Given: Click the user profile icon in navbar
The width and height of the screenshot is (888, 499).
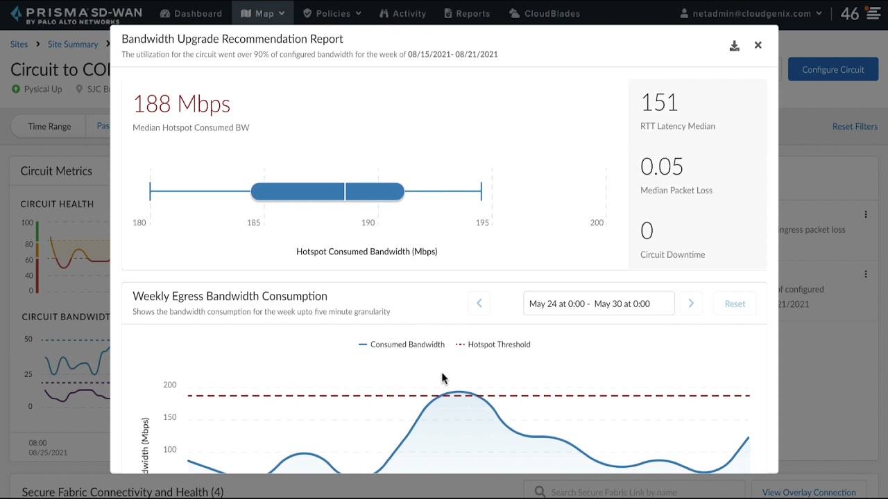Looking at the screenshot, I should coord(685,13).
